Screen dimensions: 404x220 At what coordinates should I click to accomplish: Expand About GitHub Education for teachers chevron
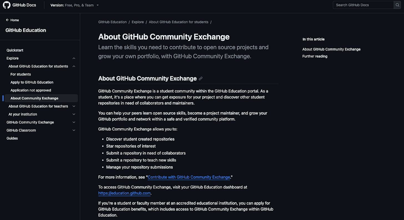(74, 106)
